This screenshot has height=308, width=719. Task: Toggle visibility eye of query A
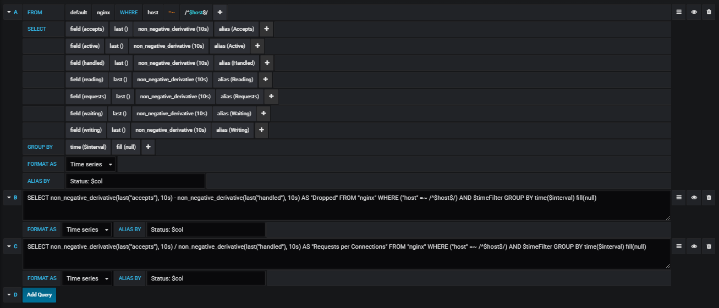pos(694,12)
